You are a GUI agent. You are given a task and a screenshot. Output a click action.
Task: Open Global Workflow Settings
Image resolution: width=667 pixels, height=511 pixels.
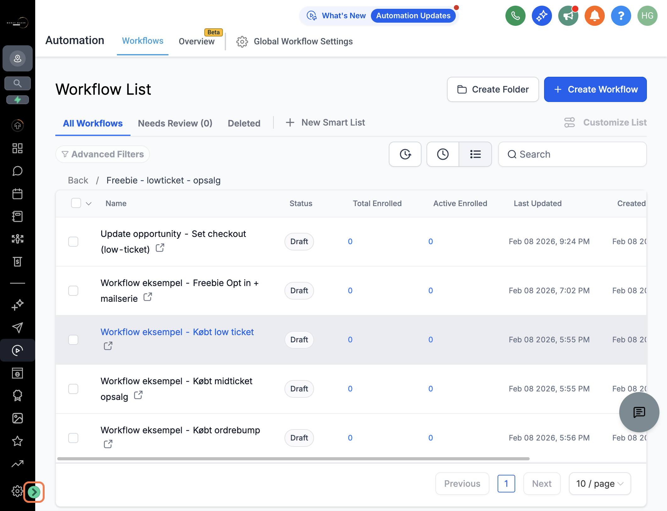point(295,42)
